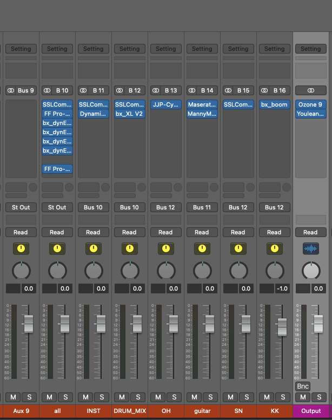Select the DRUM_MIX channel name

130,411
